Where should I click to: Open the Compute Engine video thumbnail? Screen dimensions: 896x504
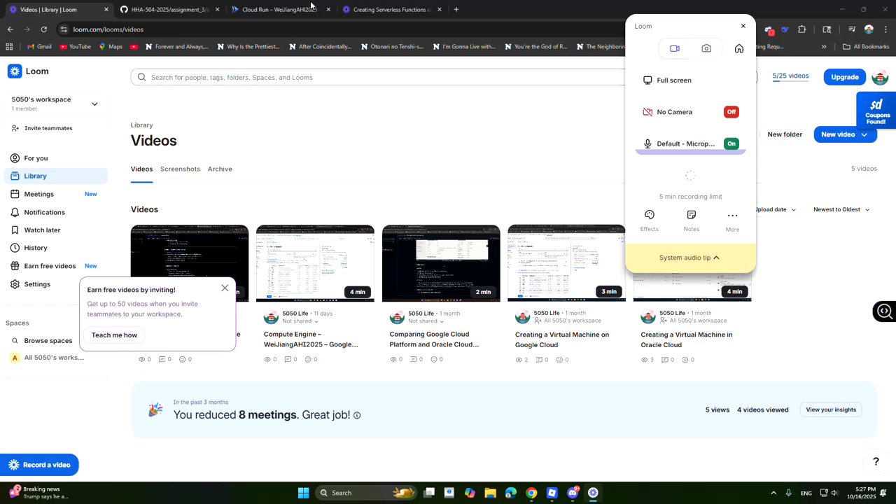click(x=315, y=263)
